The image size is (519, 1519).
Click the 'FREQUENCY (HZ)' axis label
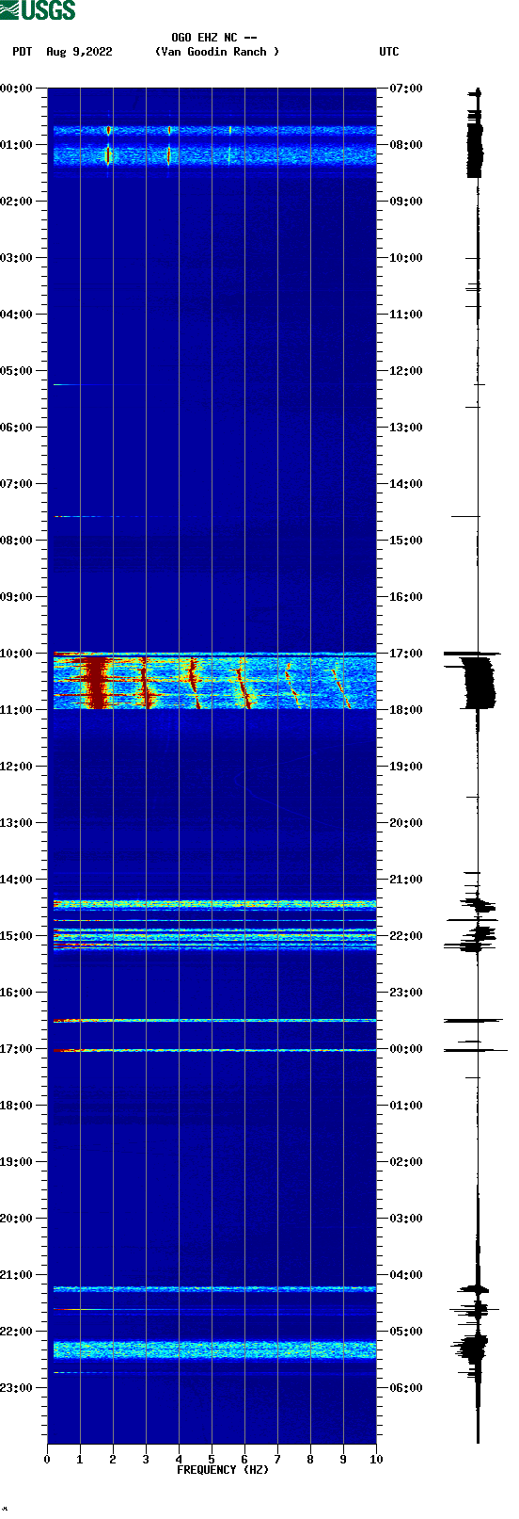coord(223,1470)
